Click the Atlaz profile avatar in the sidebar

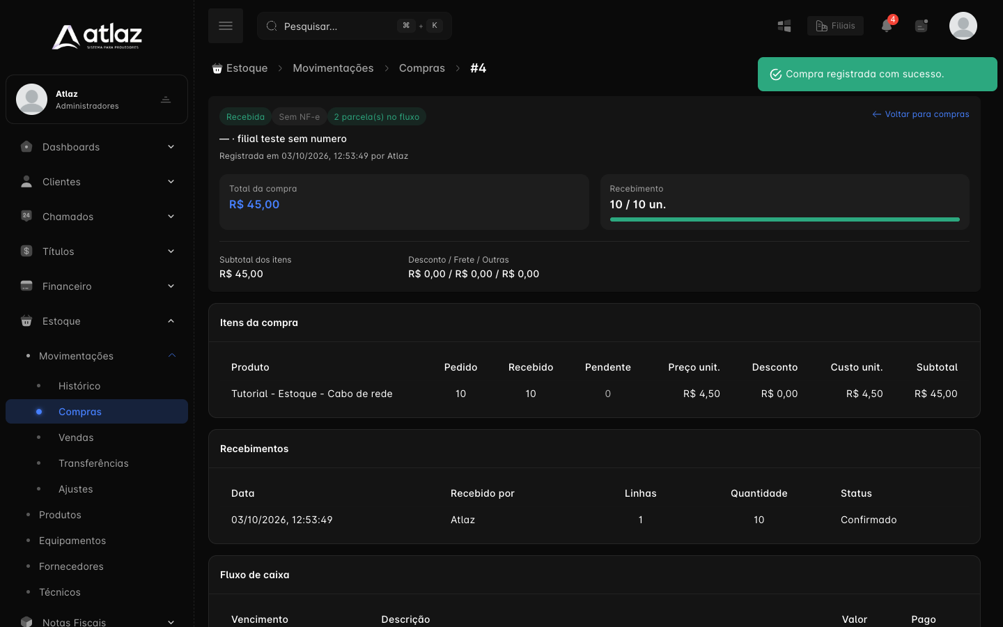[31, 99]
